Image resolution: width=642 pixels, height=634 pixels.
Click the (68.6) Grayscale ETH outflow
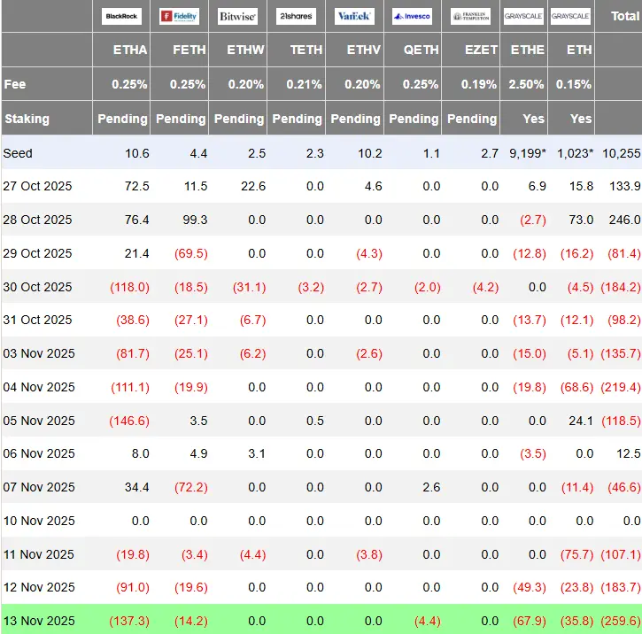pos(576,387)
